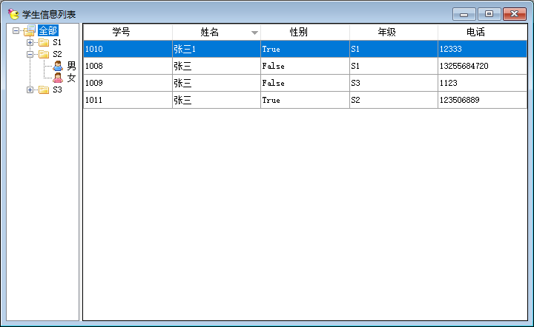534x327 pixels.
Task: Click the 全部 root node icon
Action: pos(30,31)
